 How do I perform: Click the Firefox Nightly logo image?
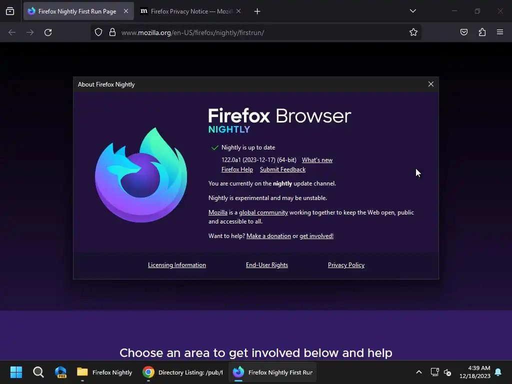click(x=141, y=175)
